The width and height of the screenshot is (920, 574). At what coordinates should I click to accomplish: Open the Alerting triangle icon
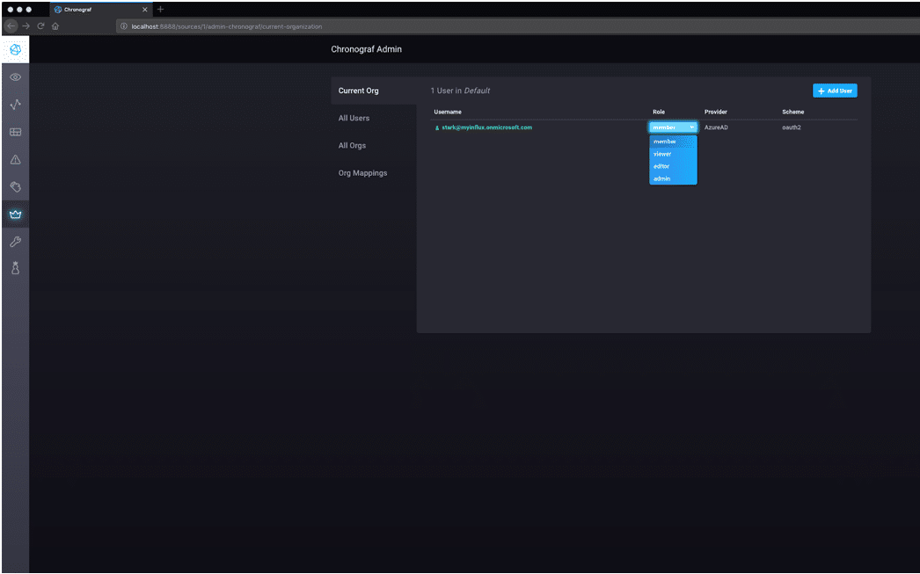(15, 159)
